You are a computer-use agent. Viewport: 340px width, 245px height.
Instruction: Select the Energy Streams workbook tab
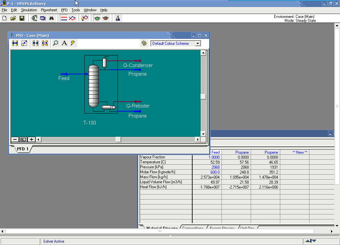[222, 227]
